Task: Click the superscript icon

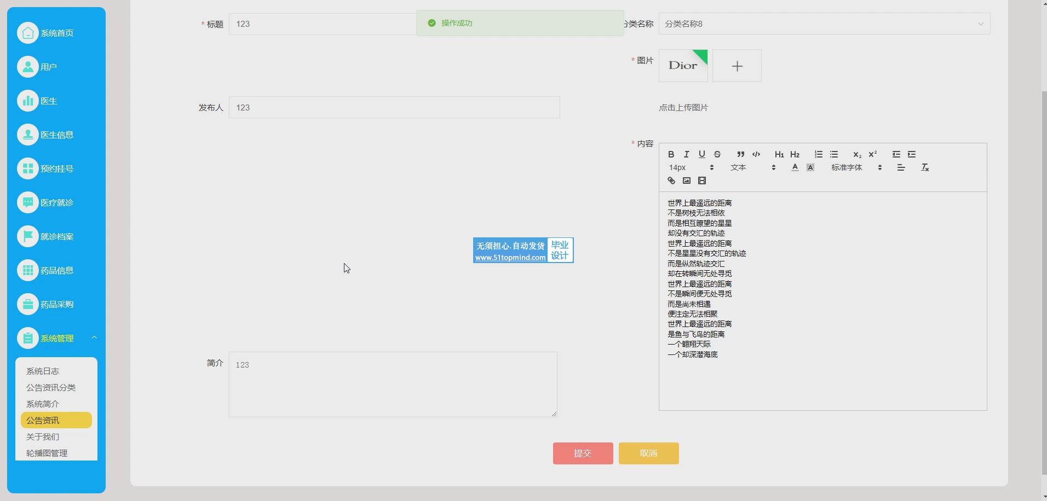Action: click(872, 154)
